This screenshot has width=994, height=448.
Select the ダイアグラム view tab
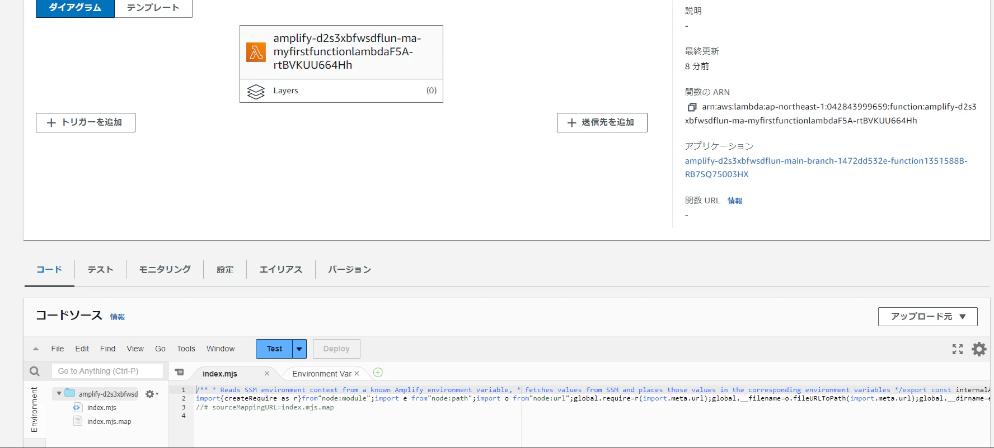click(x=75, y=8)
